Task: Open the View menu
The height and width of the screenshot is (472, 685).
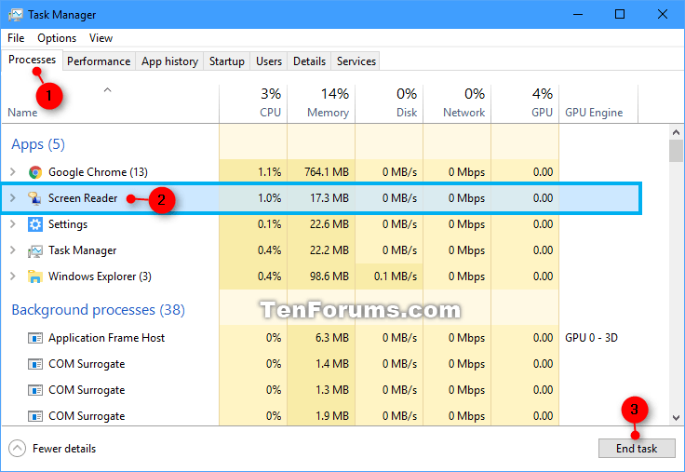Action: [x=101, y=38]
